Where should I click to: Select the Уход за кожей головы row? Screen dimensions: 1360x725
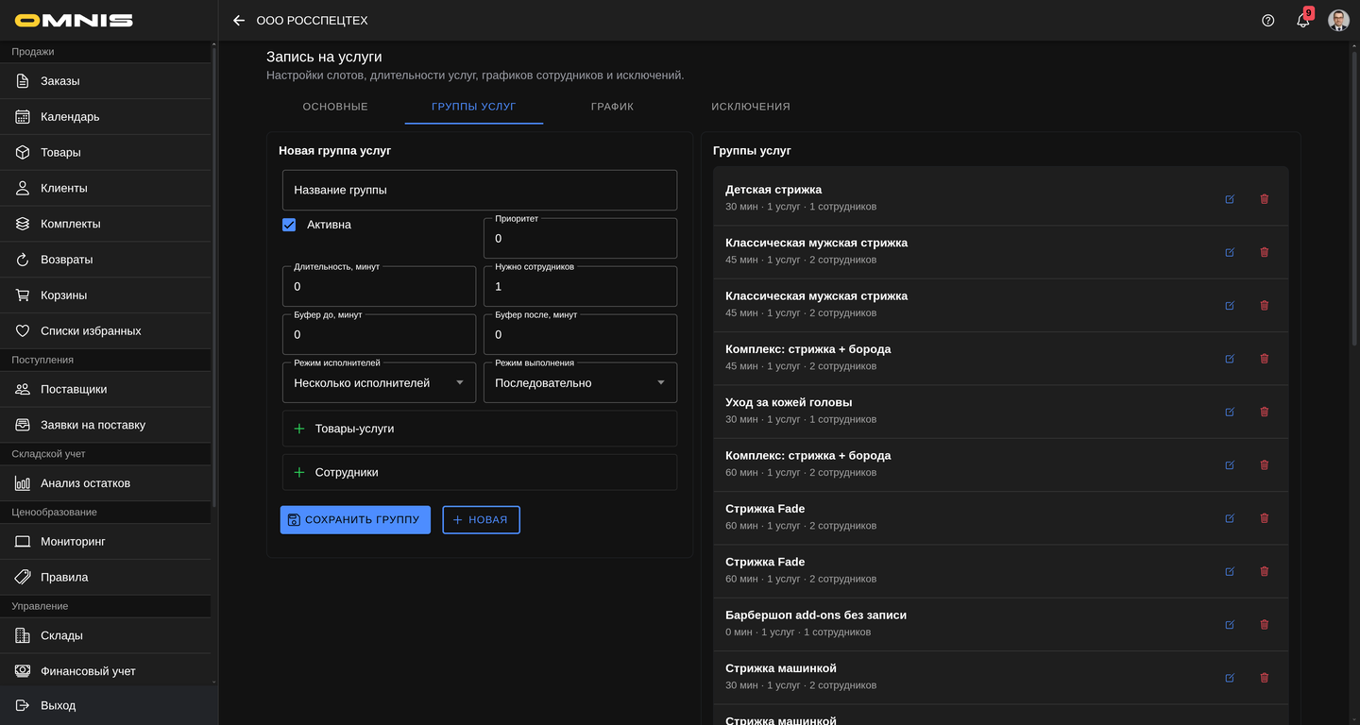pos(1001,412)
